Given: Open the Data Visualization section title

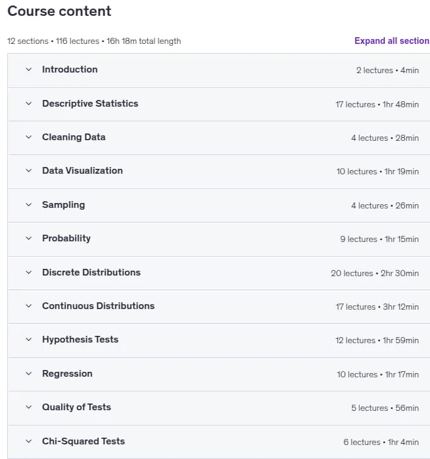Looking at the screenshot, I should (82, 171).
